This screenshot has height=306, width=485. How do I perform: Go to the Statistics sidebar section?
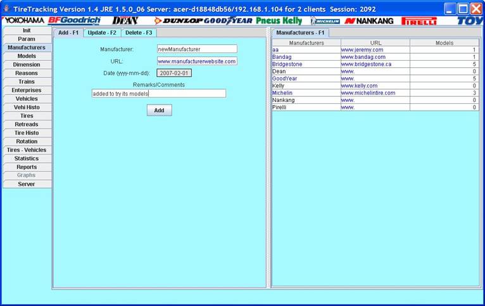click(x=27, y=158)
